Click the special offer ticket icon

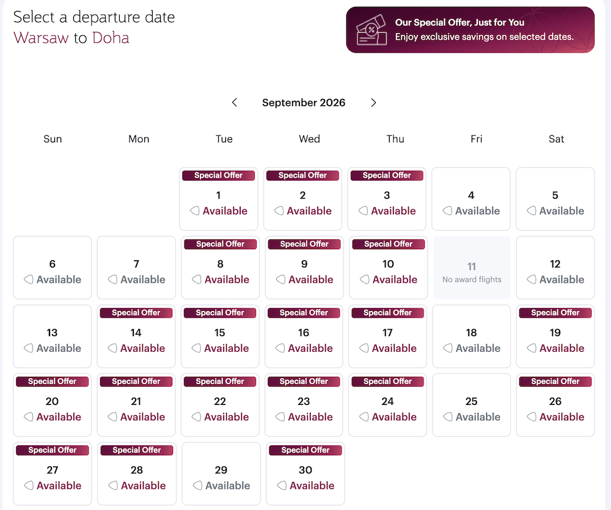pos(371,30)
